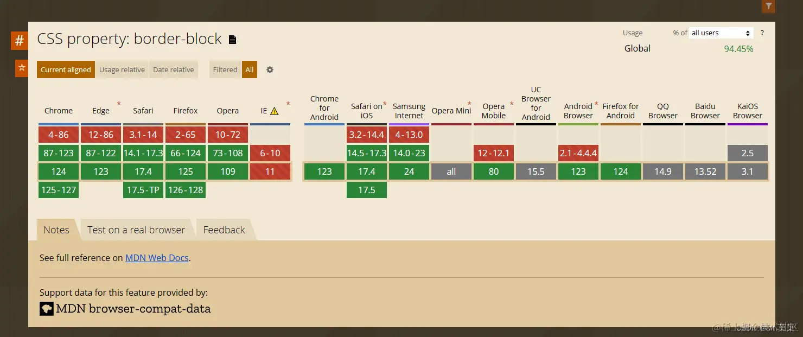The width and height of the screenshot is (803, 337).
Task: Click the Chrome column header
Action: pos(59,111)
